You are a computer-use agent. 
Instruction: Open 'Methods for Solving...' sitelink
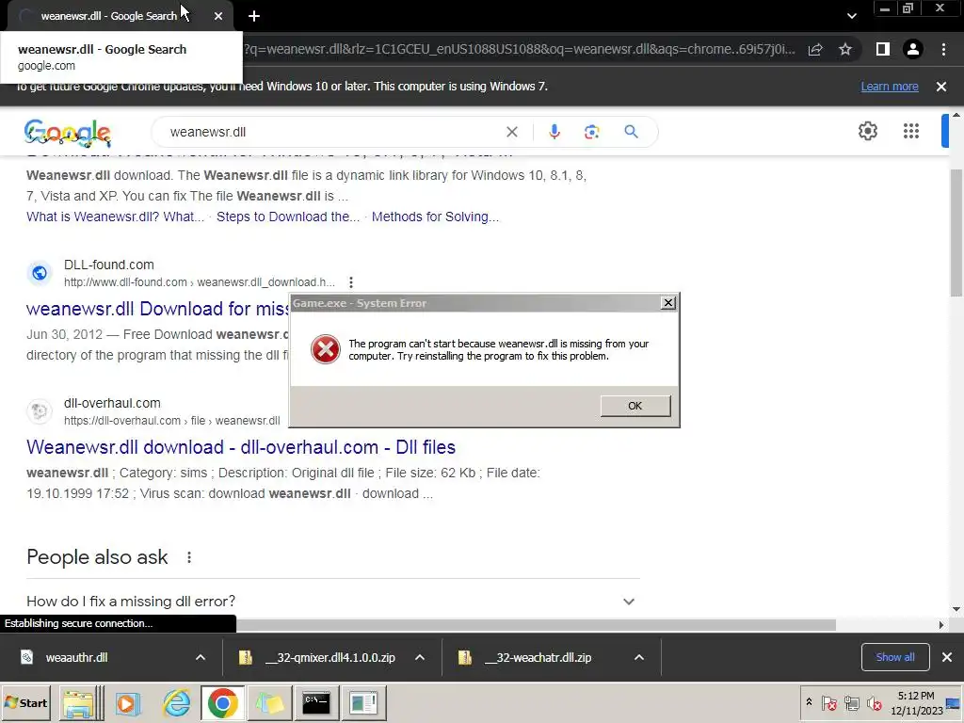click(x=435, y=217)
